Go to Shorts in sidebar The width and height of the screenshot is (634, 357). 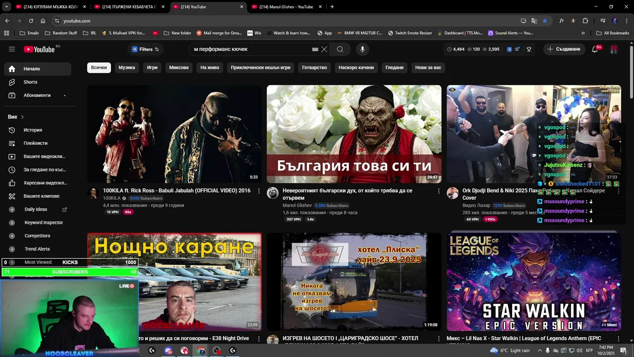[x=38, y=82]
